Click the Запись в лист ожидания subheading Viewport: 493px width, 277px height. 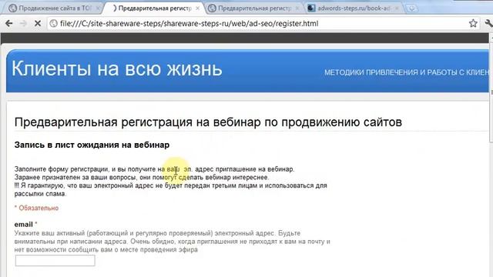tap(92, 145)
